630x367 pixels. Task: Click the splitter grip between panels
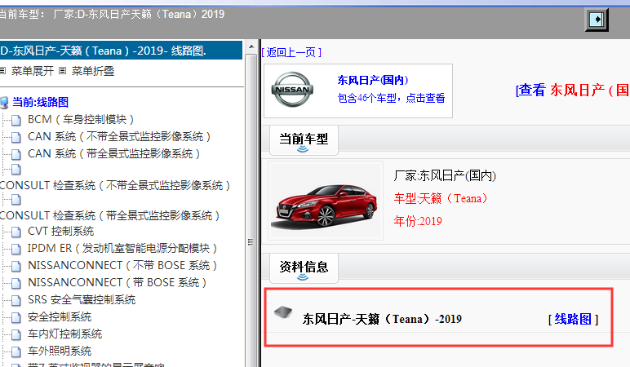(251, 242)
